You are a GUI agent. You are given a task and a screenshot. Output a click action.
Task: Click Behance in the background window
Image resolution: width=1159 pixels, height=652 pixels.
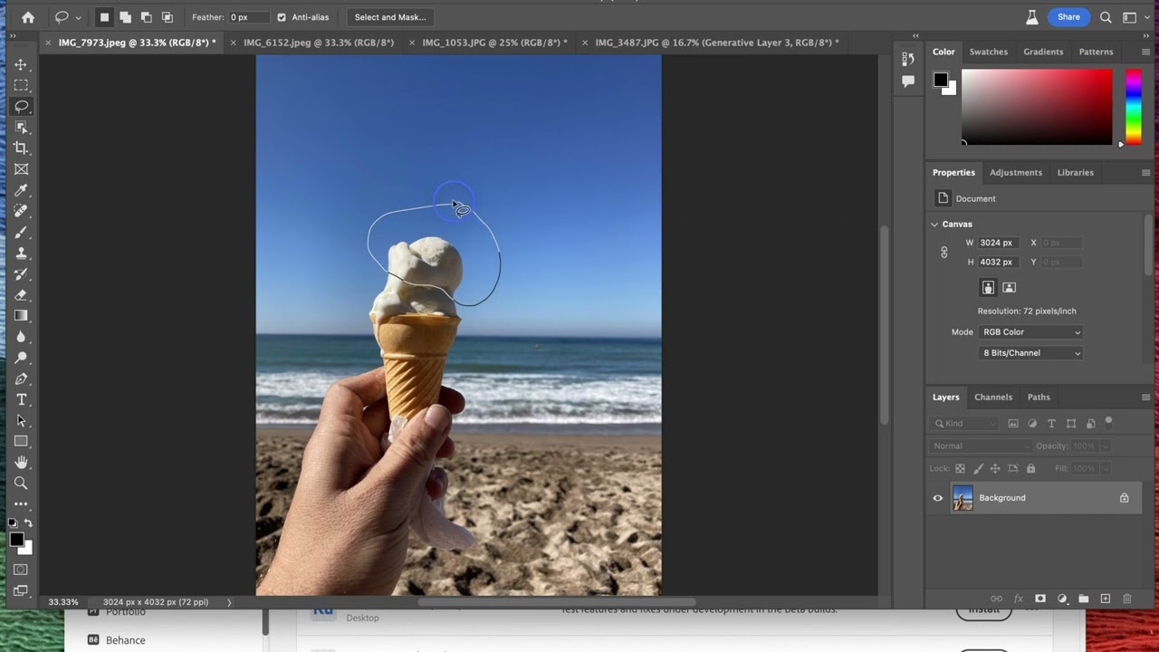[x=126, y=640]
